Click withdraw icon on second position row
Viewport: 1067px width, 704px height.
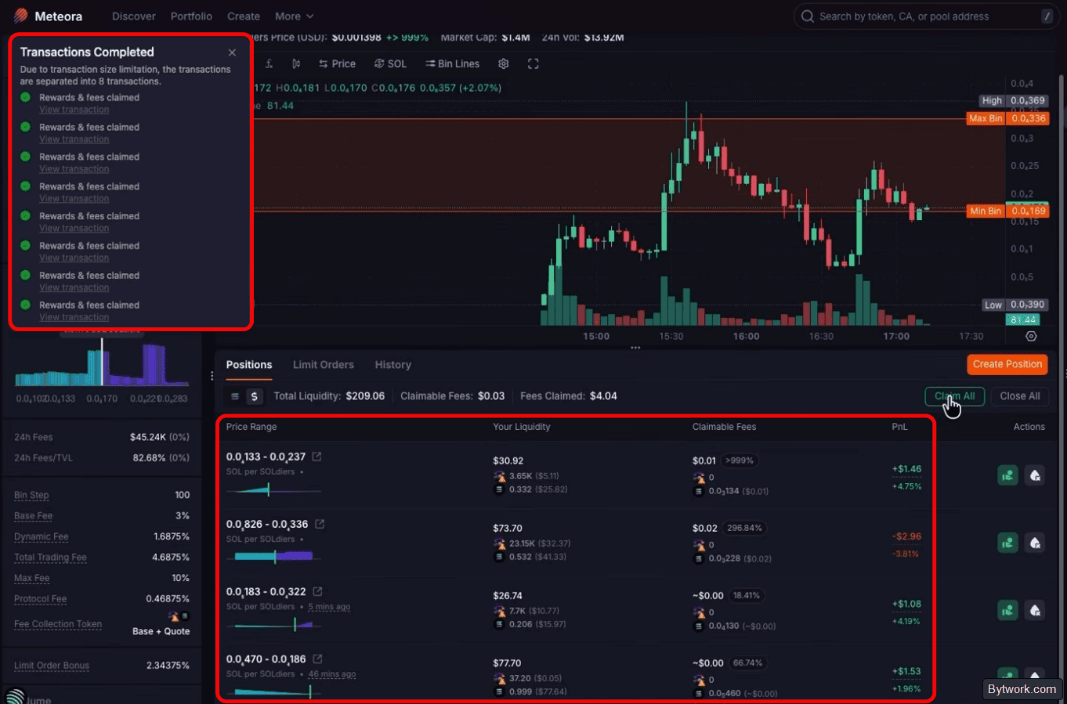tap(1035, 543)
